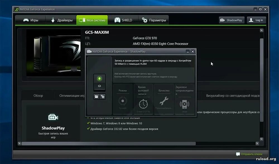This screenshot has height=164, width=279.
Task: Open the ShadowPlay recordings folder icon
Action: [96, 97]
